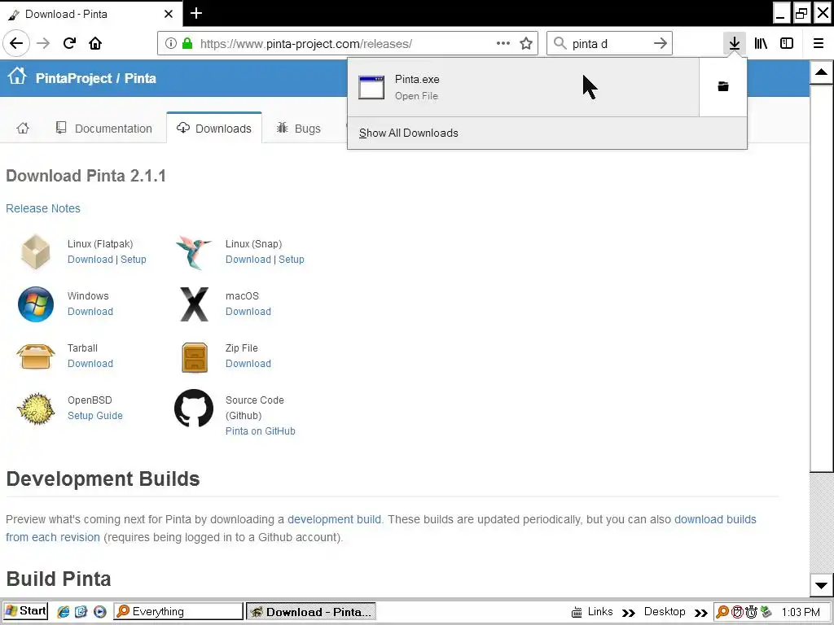Click the Tarball box icon
834x625 pixels.
pos(36,356)
